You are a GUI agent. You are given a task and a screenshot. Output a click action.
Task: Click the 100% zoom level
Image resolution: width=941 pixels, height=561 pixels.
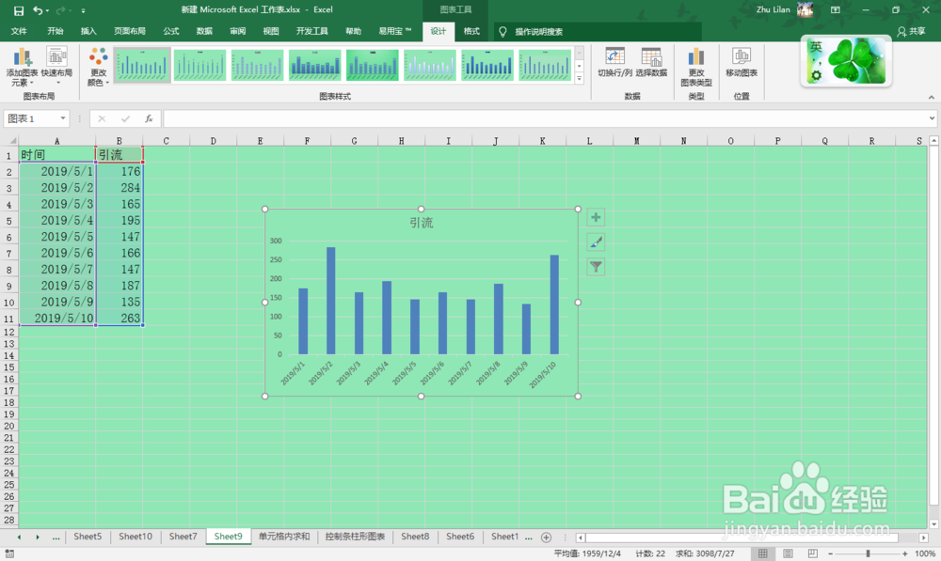pyautogui.click(x=925, y=553)
